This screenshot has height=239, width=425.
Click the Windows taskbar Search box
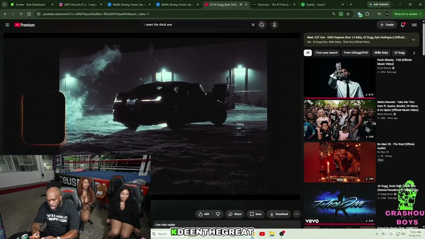click(162, 234)
